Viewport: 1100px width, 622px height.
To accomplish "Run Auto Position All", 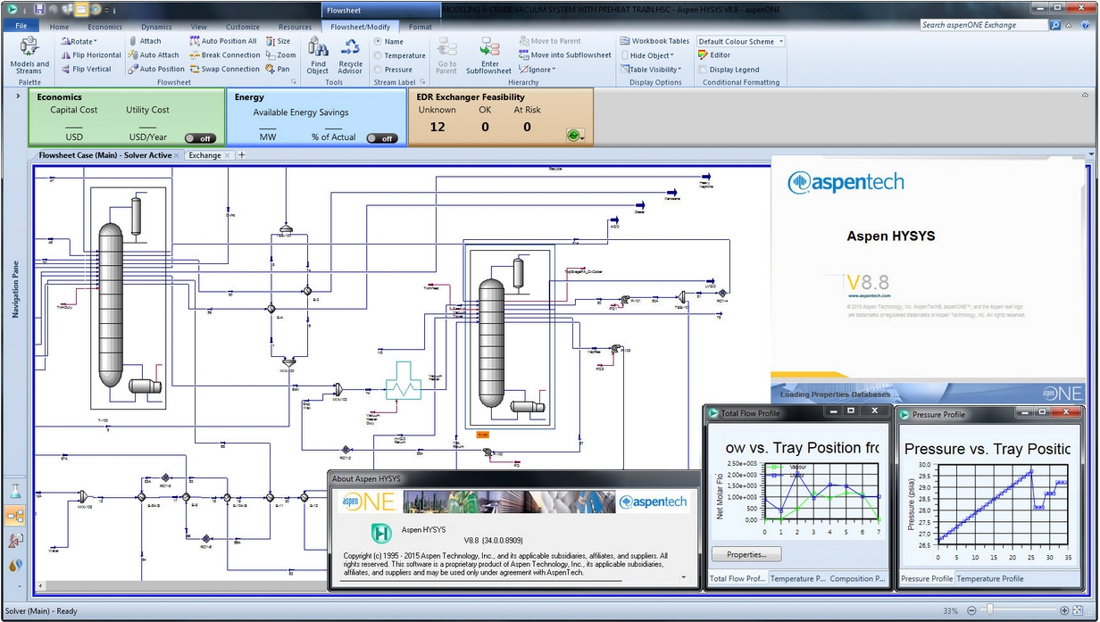I will tap(223, 41).
